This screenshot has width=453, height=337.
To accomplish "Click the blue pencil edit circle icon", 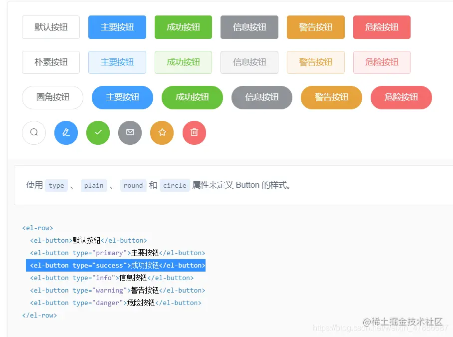I will pos(66,132).
